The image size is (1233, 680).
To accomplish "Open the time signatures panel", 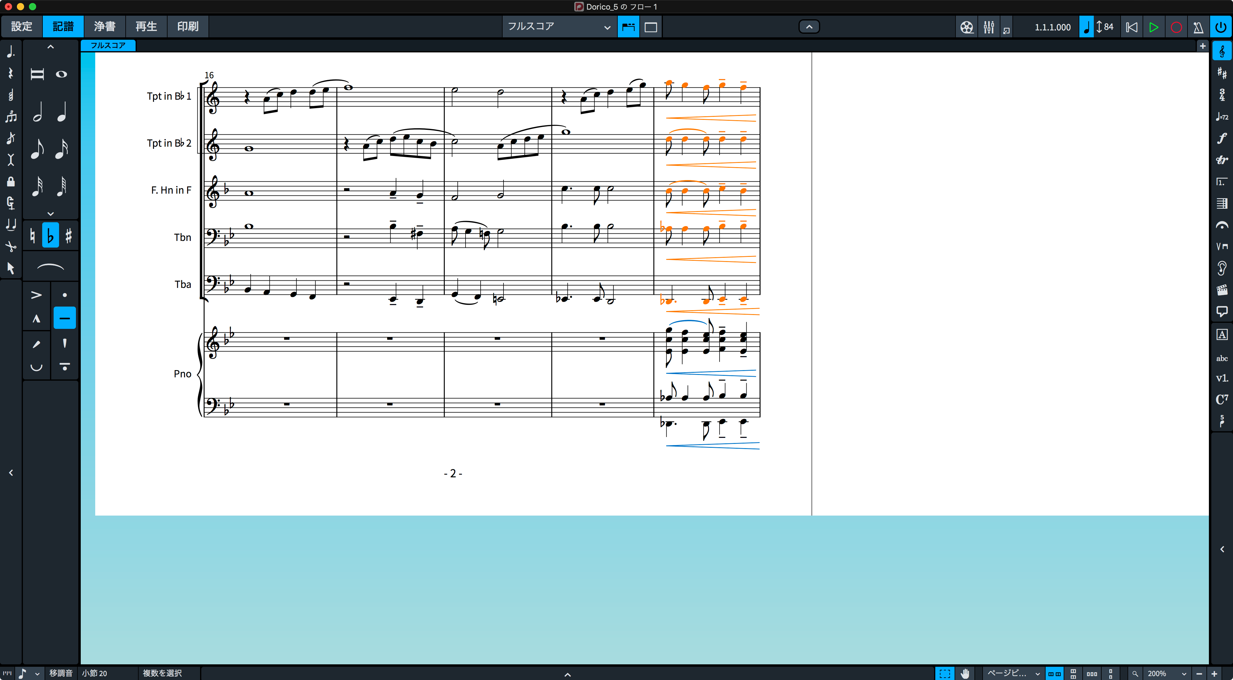I will pos(1222,95).
